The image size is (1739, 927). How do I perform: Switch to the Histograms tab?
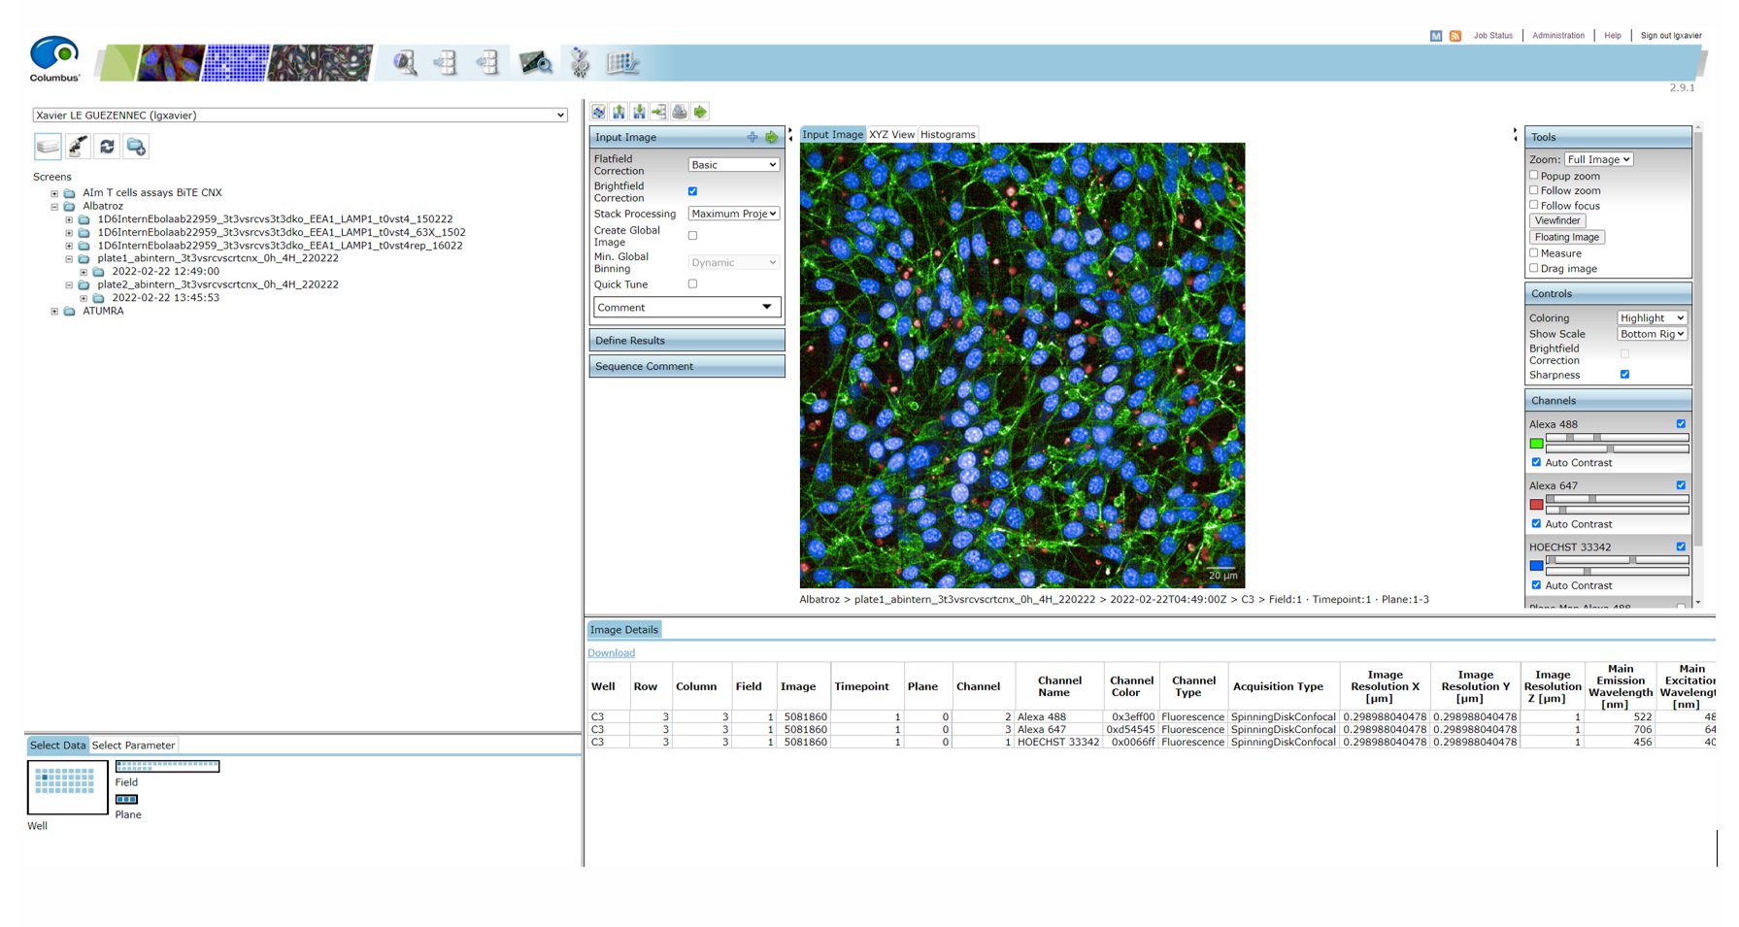point(947,135)
